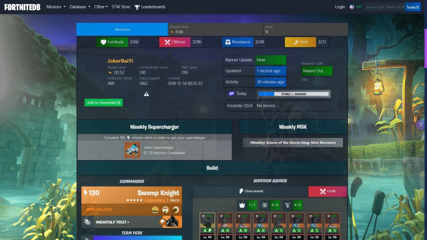Click the Weekly MSK heading
The image size is (427, 240).
click(293, 127)
